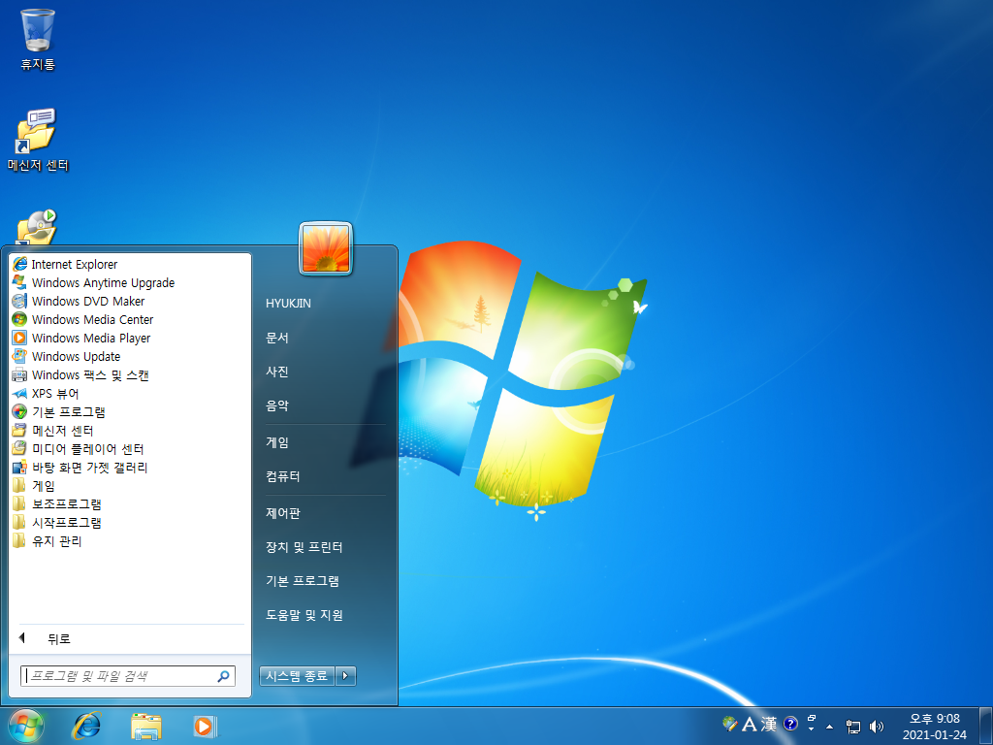The height and width of the screenshot is (745, 993).
Task: Click the search magnifier icon
Action: pyautogui.click(x=223, y=676)
